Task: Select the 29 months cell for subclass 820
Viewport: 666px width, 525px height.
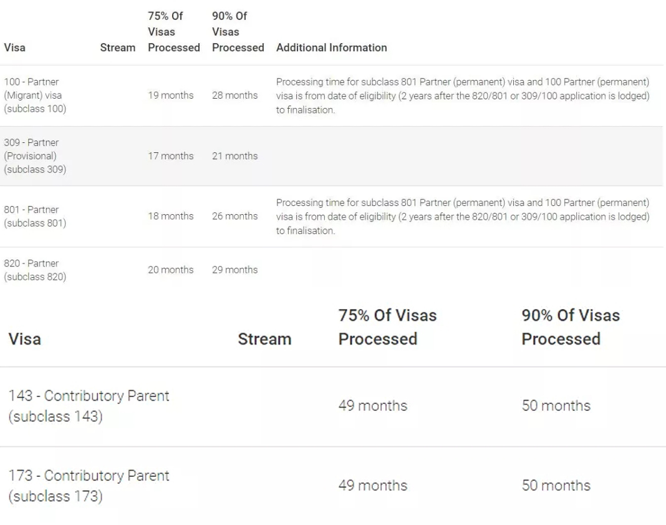Action: pyautogui.click(x=234, y=270)
